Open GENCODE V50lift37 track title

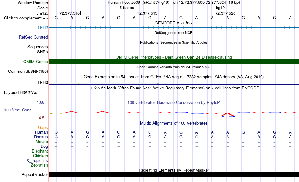[173, 23]
